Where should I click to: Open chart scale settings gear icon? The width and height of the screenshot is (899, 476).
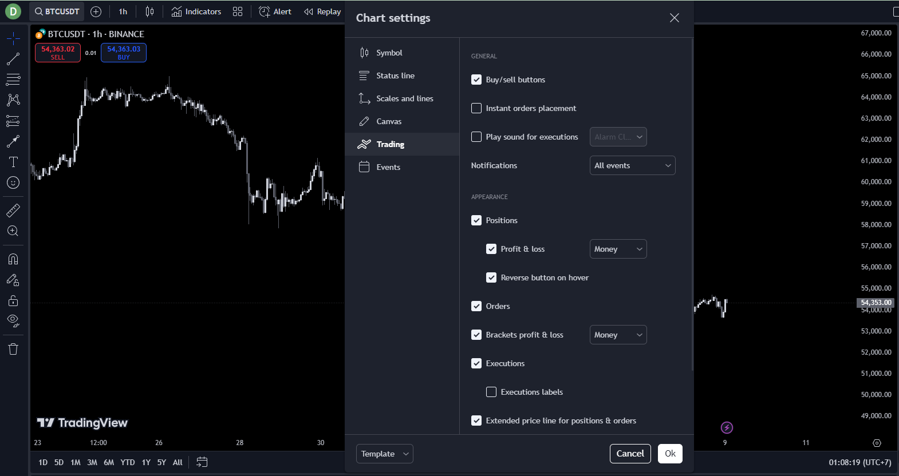click(x=877, y=443)
